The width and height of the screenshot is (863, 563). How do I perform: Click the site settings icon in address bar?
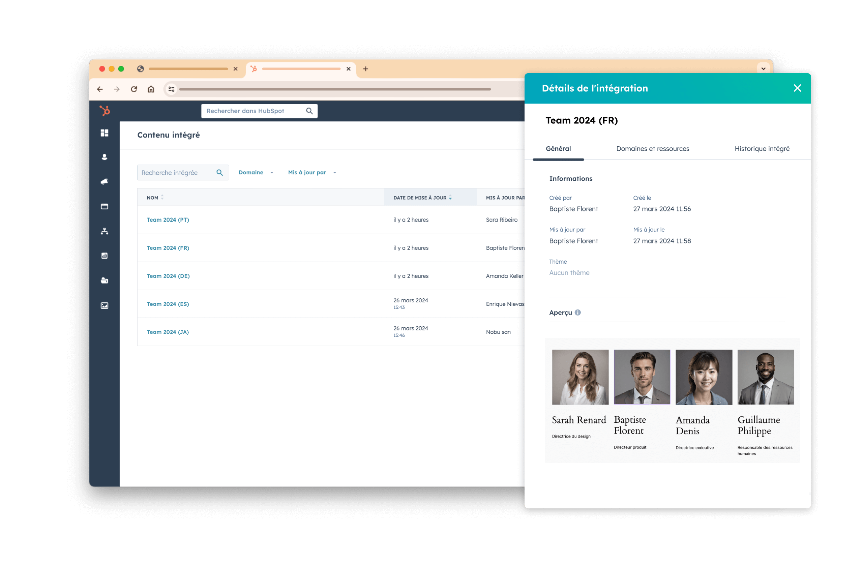coord(172,89)
